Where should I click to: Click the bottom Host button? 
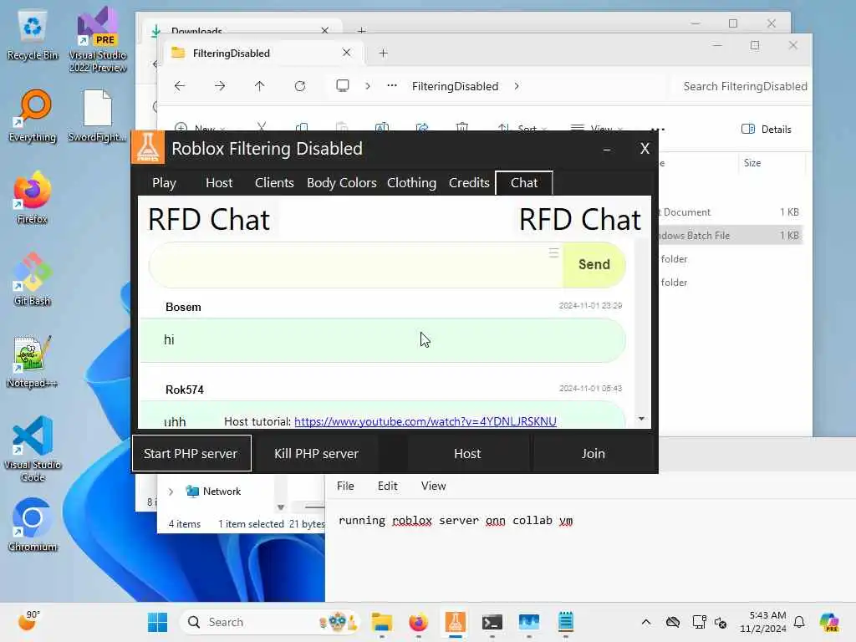467,454
